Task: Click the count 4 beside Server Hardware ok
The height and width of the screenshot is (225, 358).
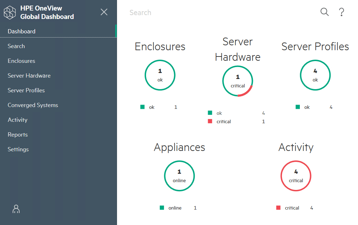Action: pyautogui.click(x=263, y=113)
